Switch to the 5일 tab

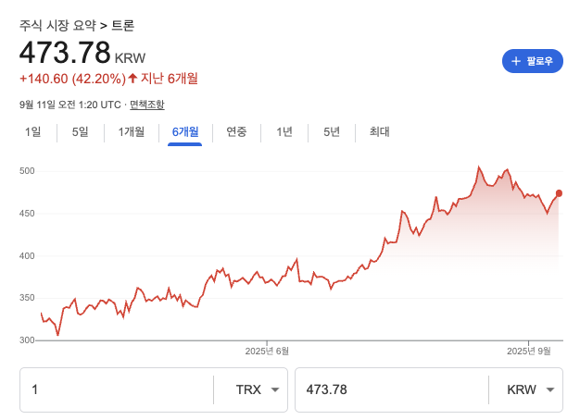(x=81, y=131)
